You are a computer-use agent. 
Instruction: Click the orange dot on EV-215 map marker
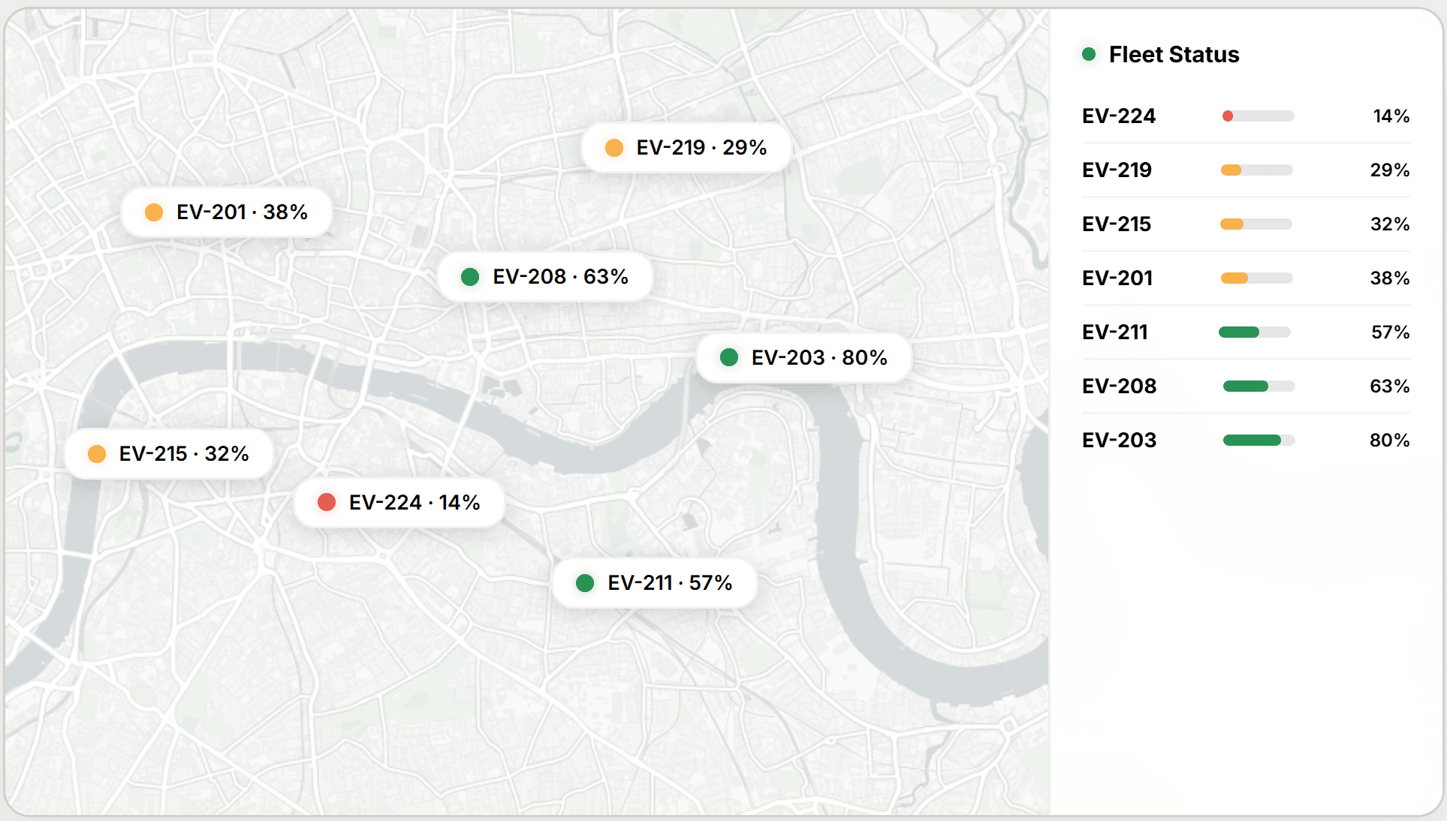(x=97, y=454)
